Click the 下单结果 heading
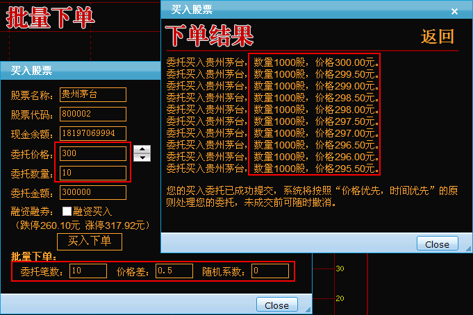Screen dimensions: 473x315 click(x=209, y=36)
